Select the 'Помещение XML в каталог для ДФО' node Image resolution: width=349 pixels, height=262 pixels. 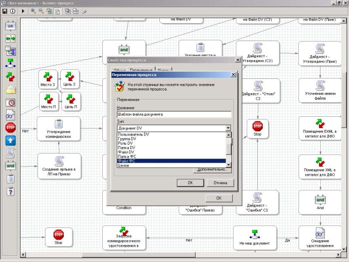pos(320,167)
